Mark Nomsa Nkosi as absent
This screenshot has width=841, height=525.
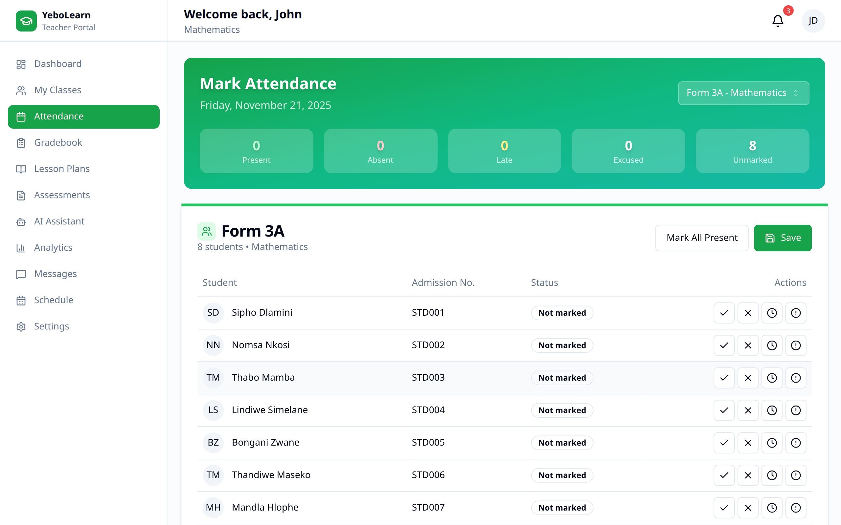(748, 345)
